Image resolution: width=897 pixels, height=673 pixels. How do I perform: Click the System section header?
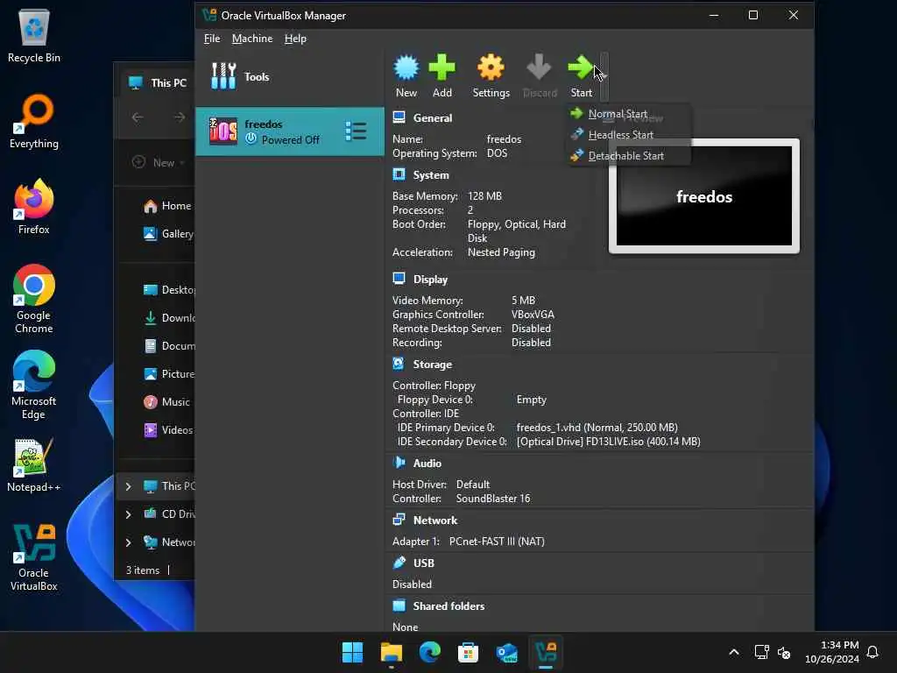coord(431,175)
